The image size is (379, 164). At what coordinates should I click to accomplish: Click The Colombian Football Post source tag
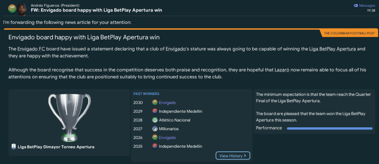pyautogui.click(x=349, y=33)
